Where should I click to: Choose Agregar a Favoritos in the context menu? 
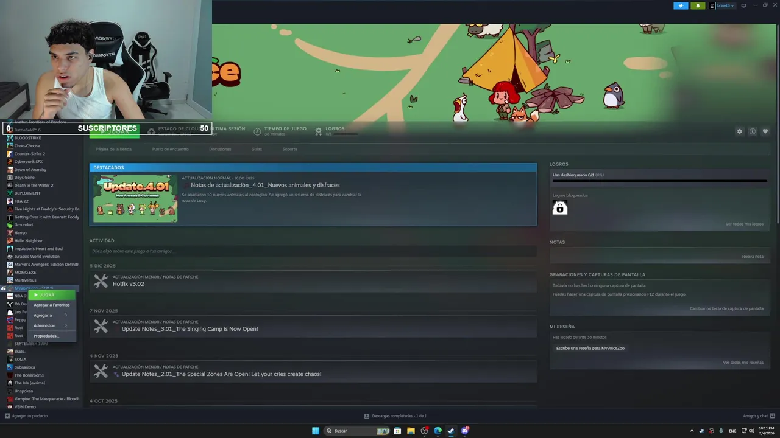point(52,305)
